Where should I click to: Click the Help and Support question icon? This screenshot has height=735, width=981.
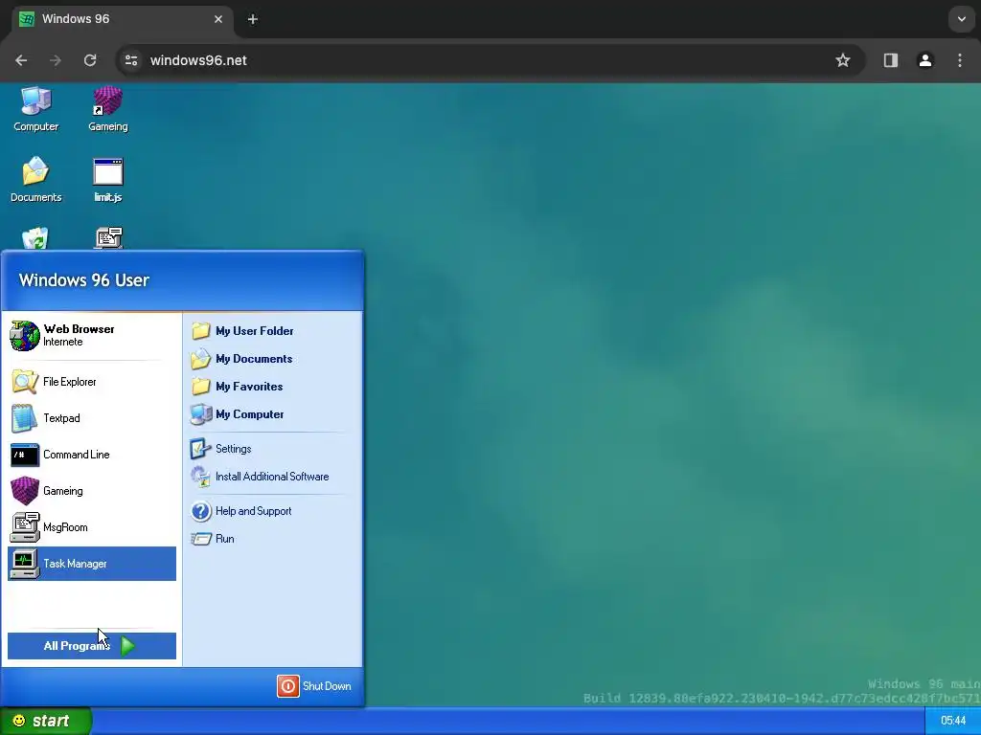[x=201, y=511]
